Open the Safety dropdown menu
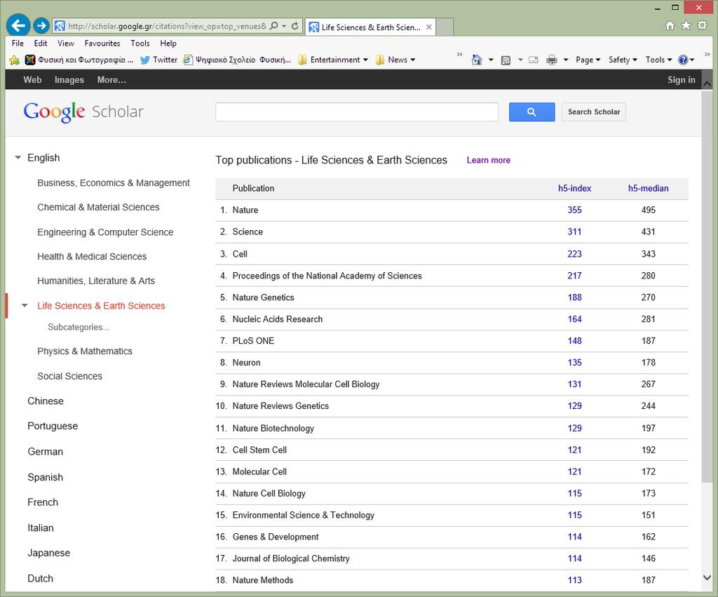 623,60
